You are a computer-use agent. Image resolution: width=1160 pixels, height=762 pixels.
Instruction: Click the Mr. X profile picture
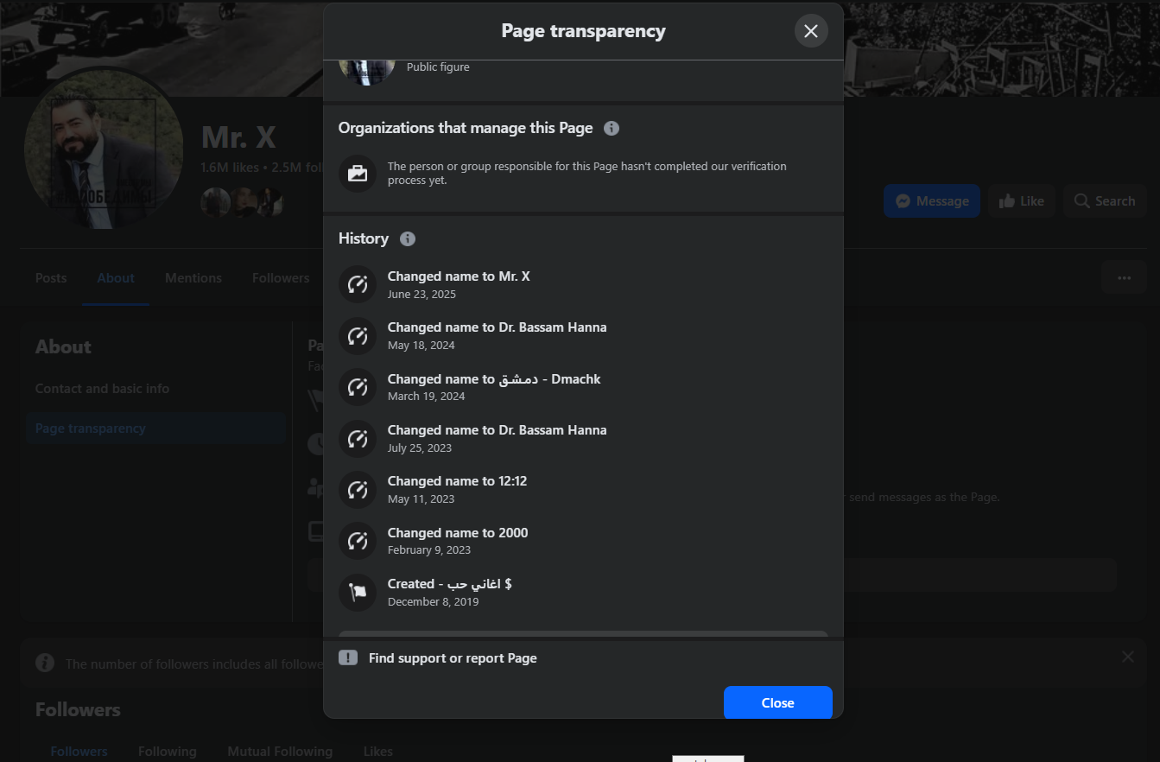click(x=104, y=151)
